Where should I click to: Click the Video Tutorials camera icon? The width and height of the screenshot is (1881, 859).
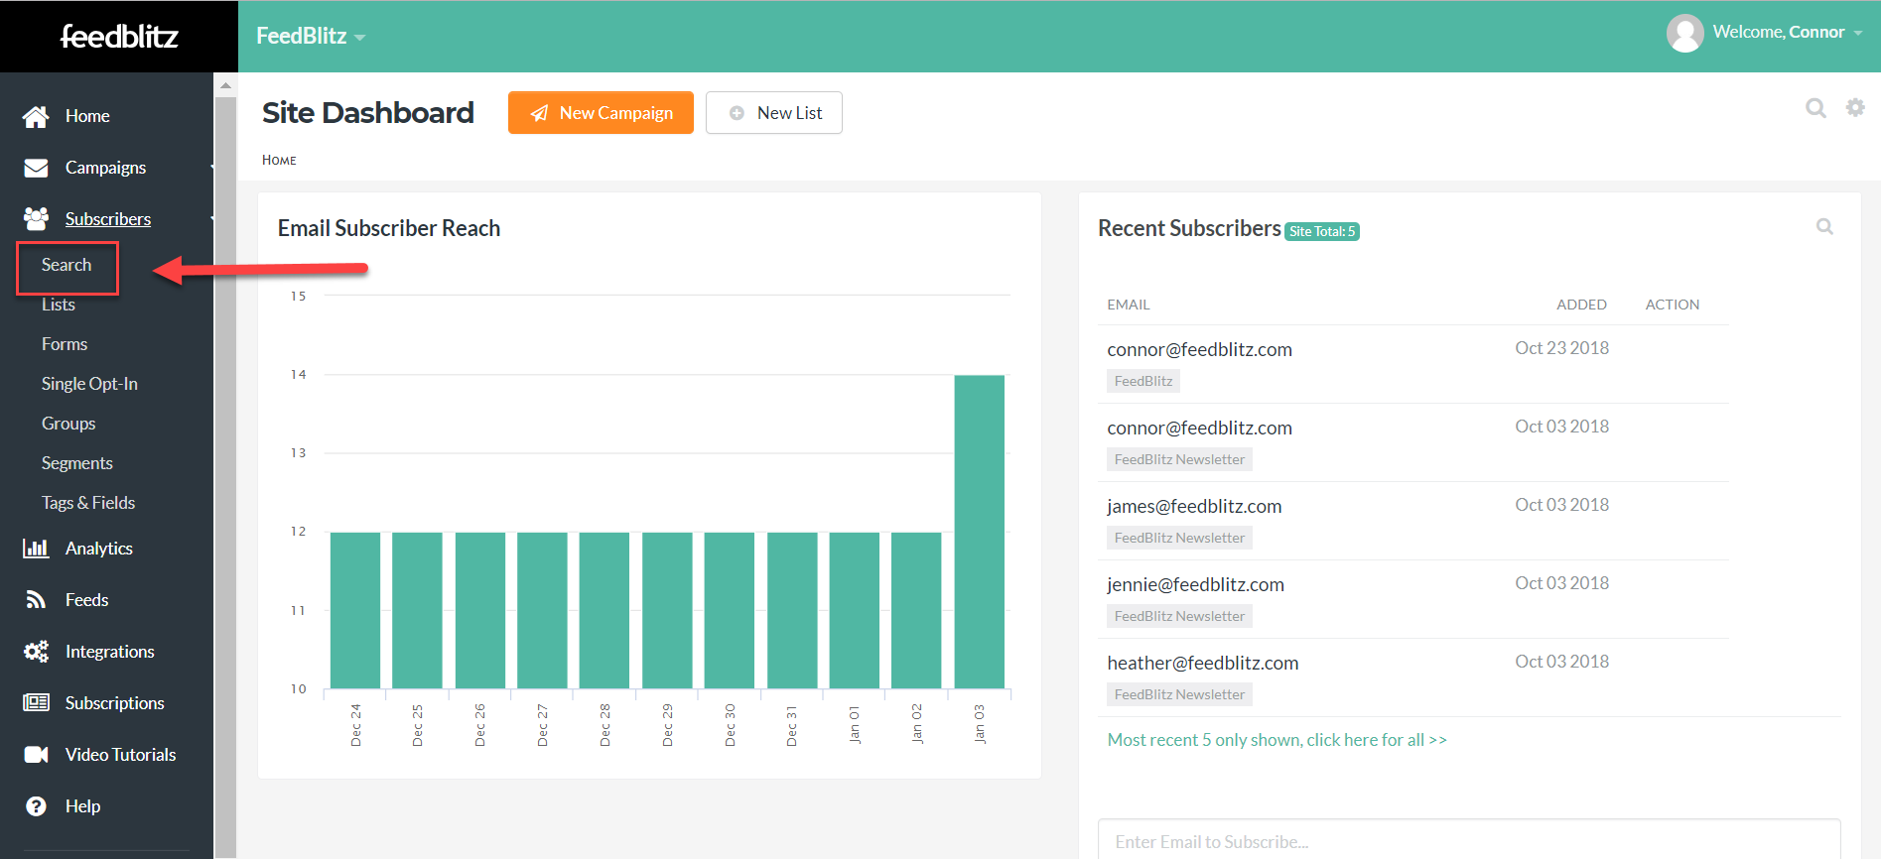[36, 755]
